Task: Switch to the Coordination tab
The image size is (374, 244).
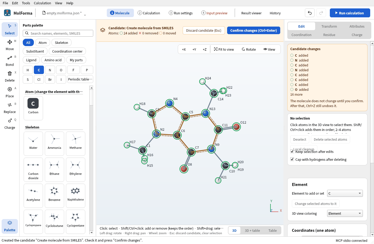Action: coord(301,35)
